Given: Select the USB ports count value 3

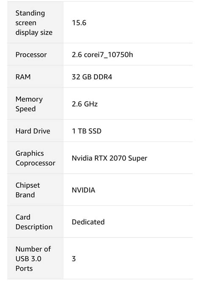Looking at the screenshot, I should (74, 259).
